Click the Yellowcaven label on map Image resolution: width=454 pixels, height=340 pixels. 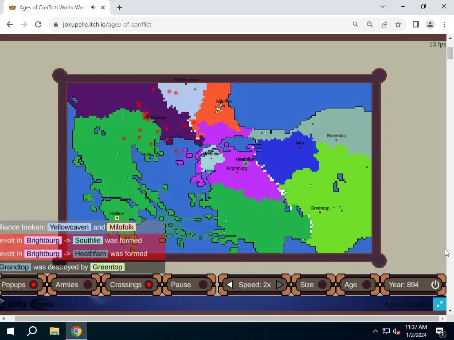tap(186, 80)
